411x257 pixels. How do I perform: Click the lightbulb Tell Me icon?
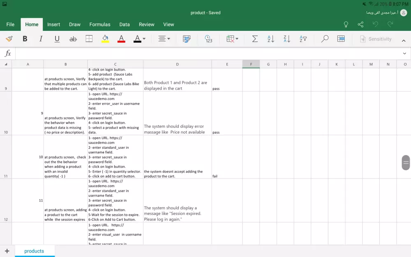346,25
